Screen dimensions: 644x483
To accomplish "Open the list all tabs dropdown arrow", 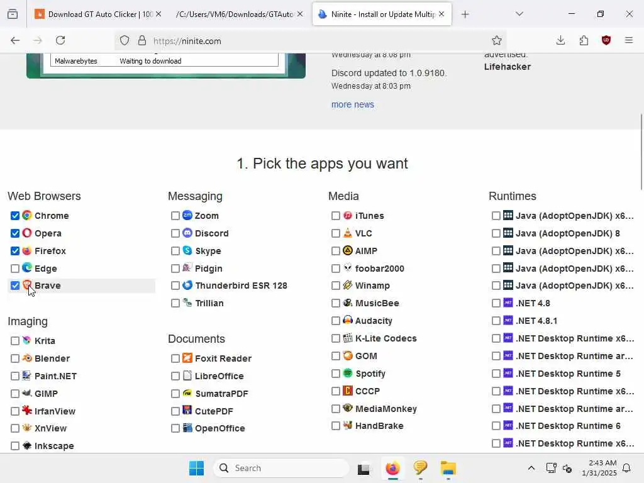I will 519,14.
